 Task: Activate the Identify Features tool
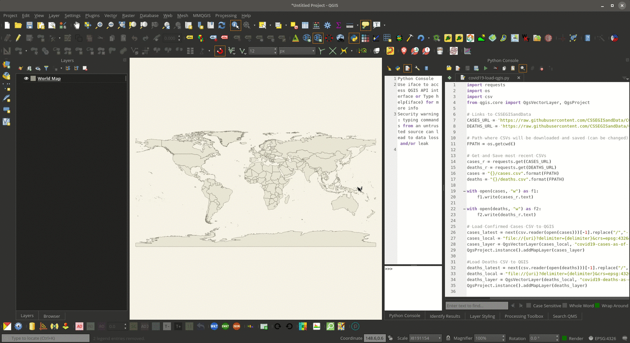[235, 25]
